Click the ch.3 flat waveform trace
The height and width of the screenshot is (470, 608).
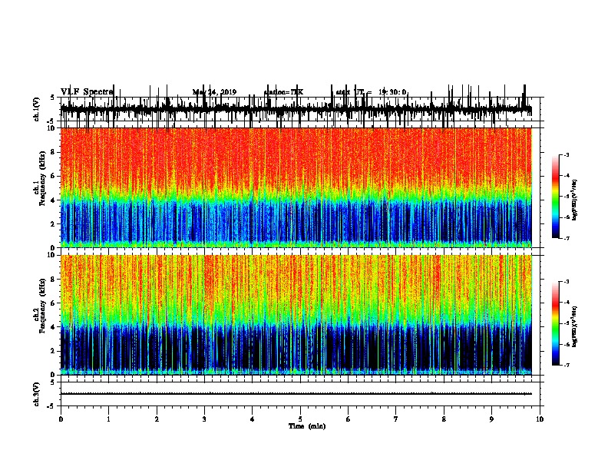coord(296,394)
